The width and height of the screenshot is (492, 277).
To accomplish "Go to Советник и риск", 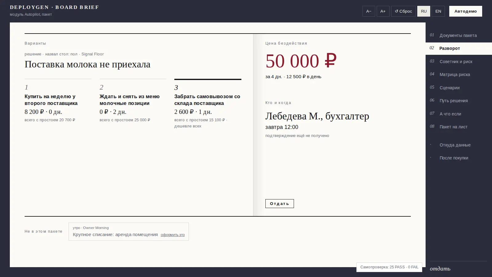I will [x=459, y=62].
